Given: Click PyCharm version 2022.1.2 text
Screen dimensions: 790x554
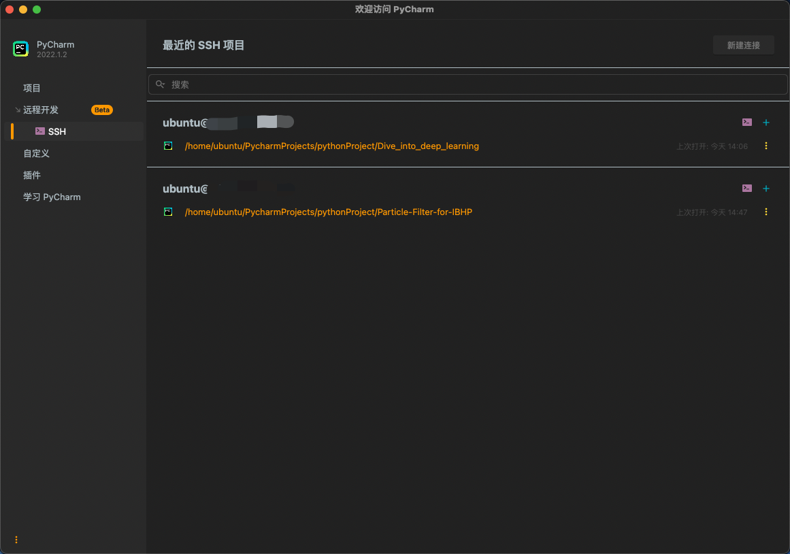Looking at the screenshot, I should pos(52,54).
